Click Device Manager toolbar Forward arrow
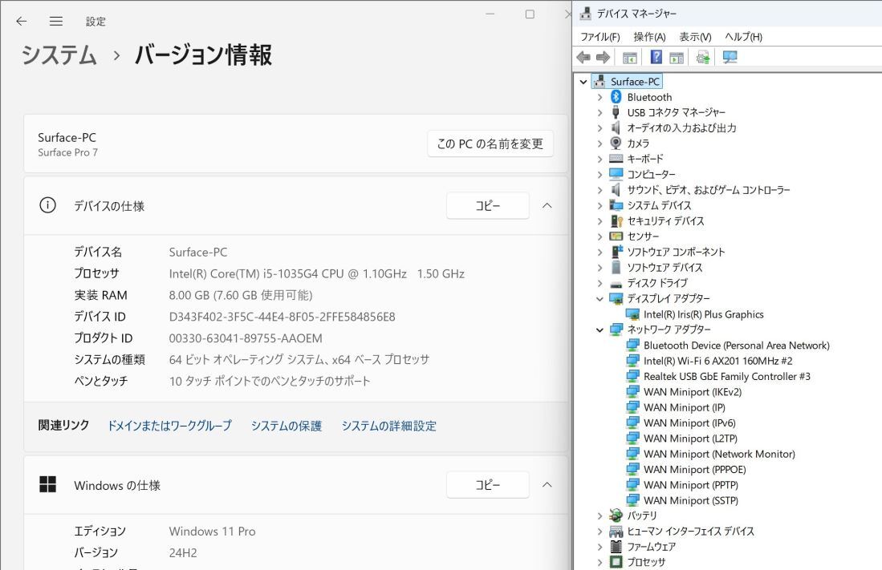The height and width of the screenshot is (570, 882). click(603, 58)
